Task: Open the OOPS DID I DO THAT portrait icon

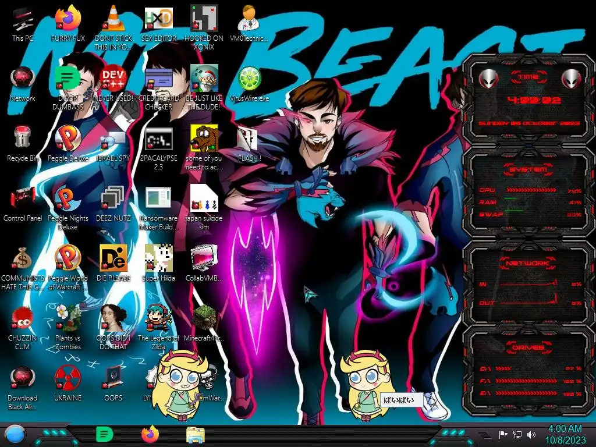Action: 113,318
